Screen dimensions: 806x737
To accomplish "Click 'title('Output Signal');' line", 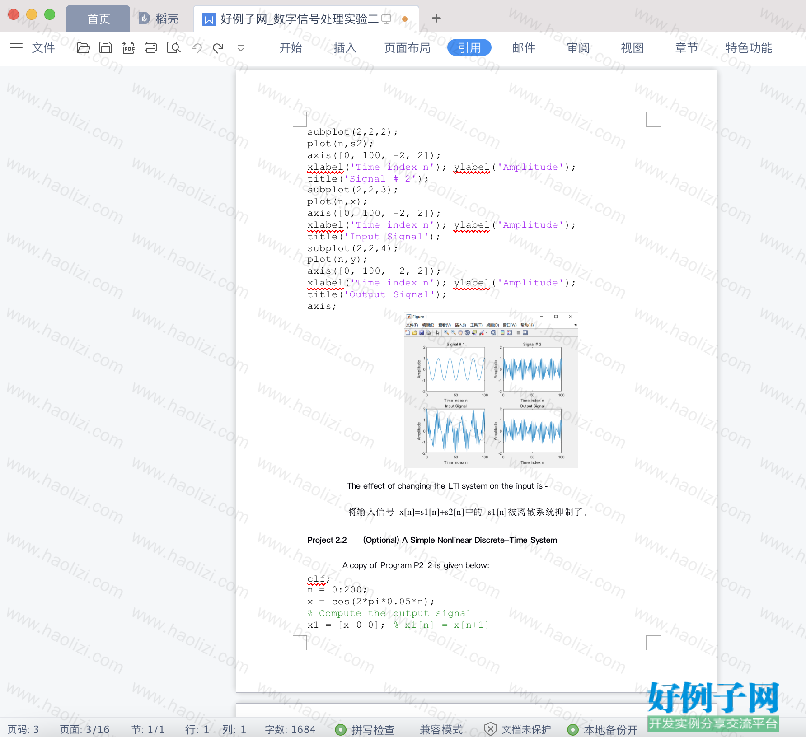I will 377,294.
